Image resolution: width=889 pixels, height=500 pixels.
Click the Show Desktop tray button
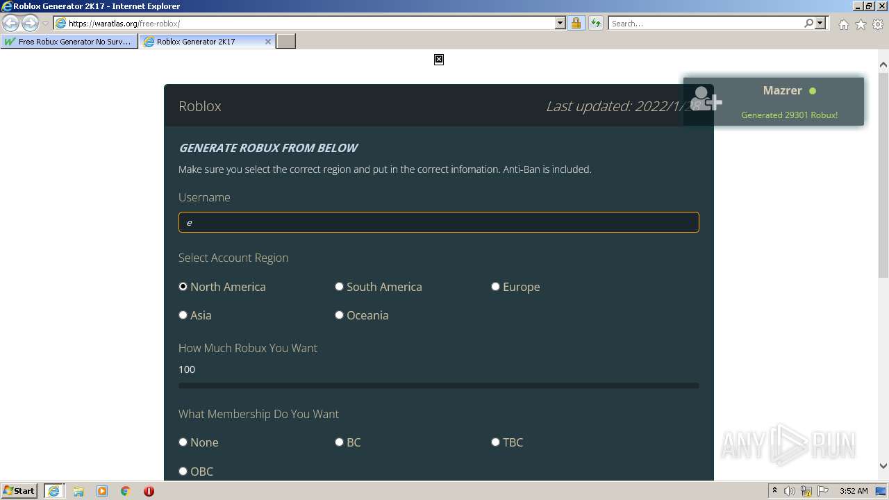[881, 491]
